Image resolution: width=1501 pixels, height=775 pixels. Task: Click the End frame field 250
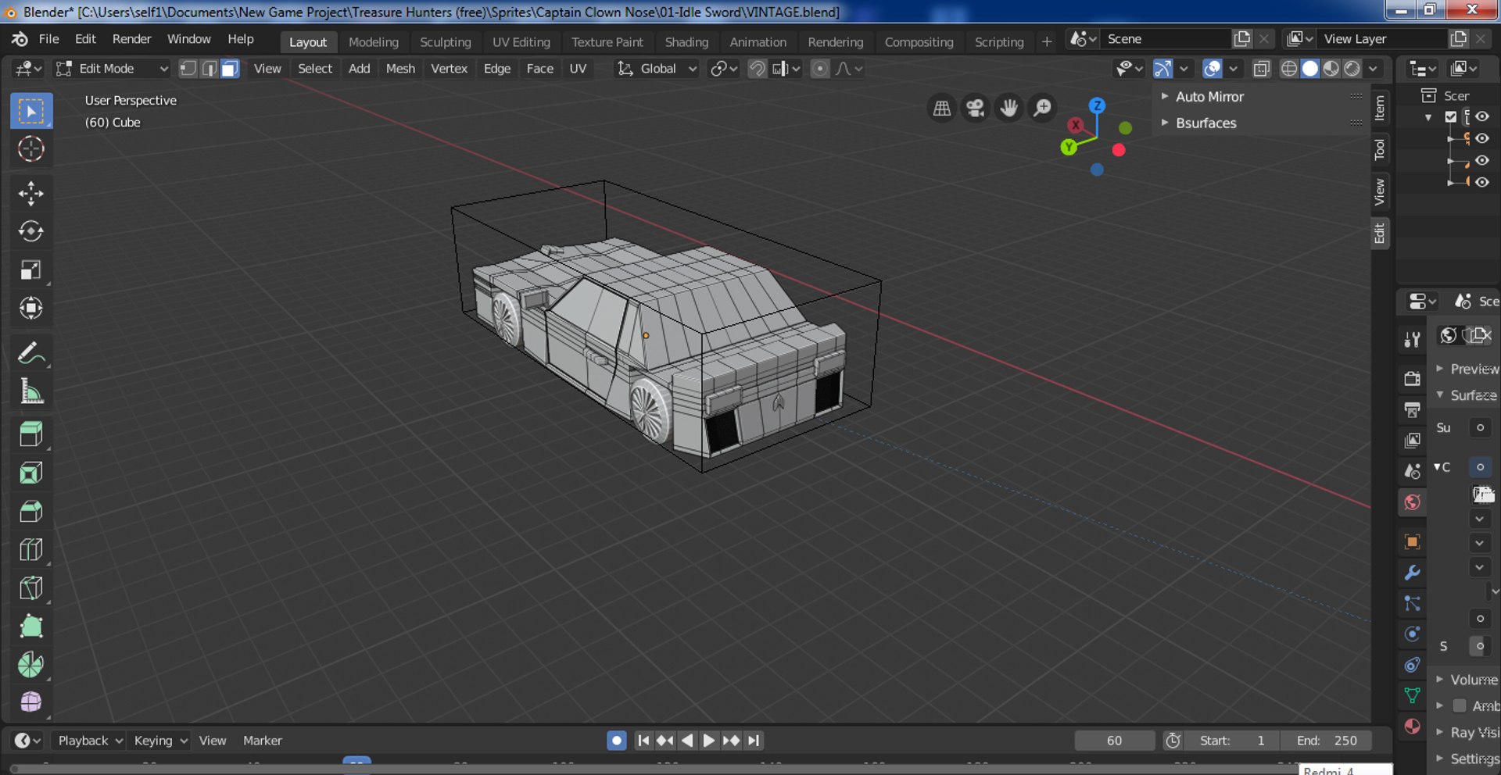[x=1327, y=741]
